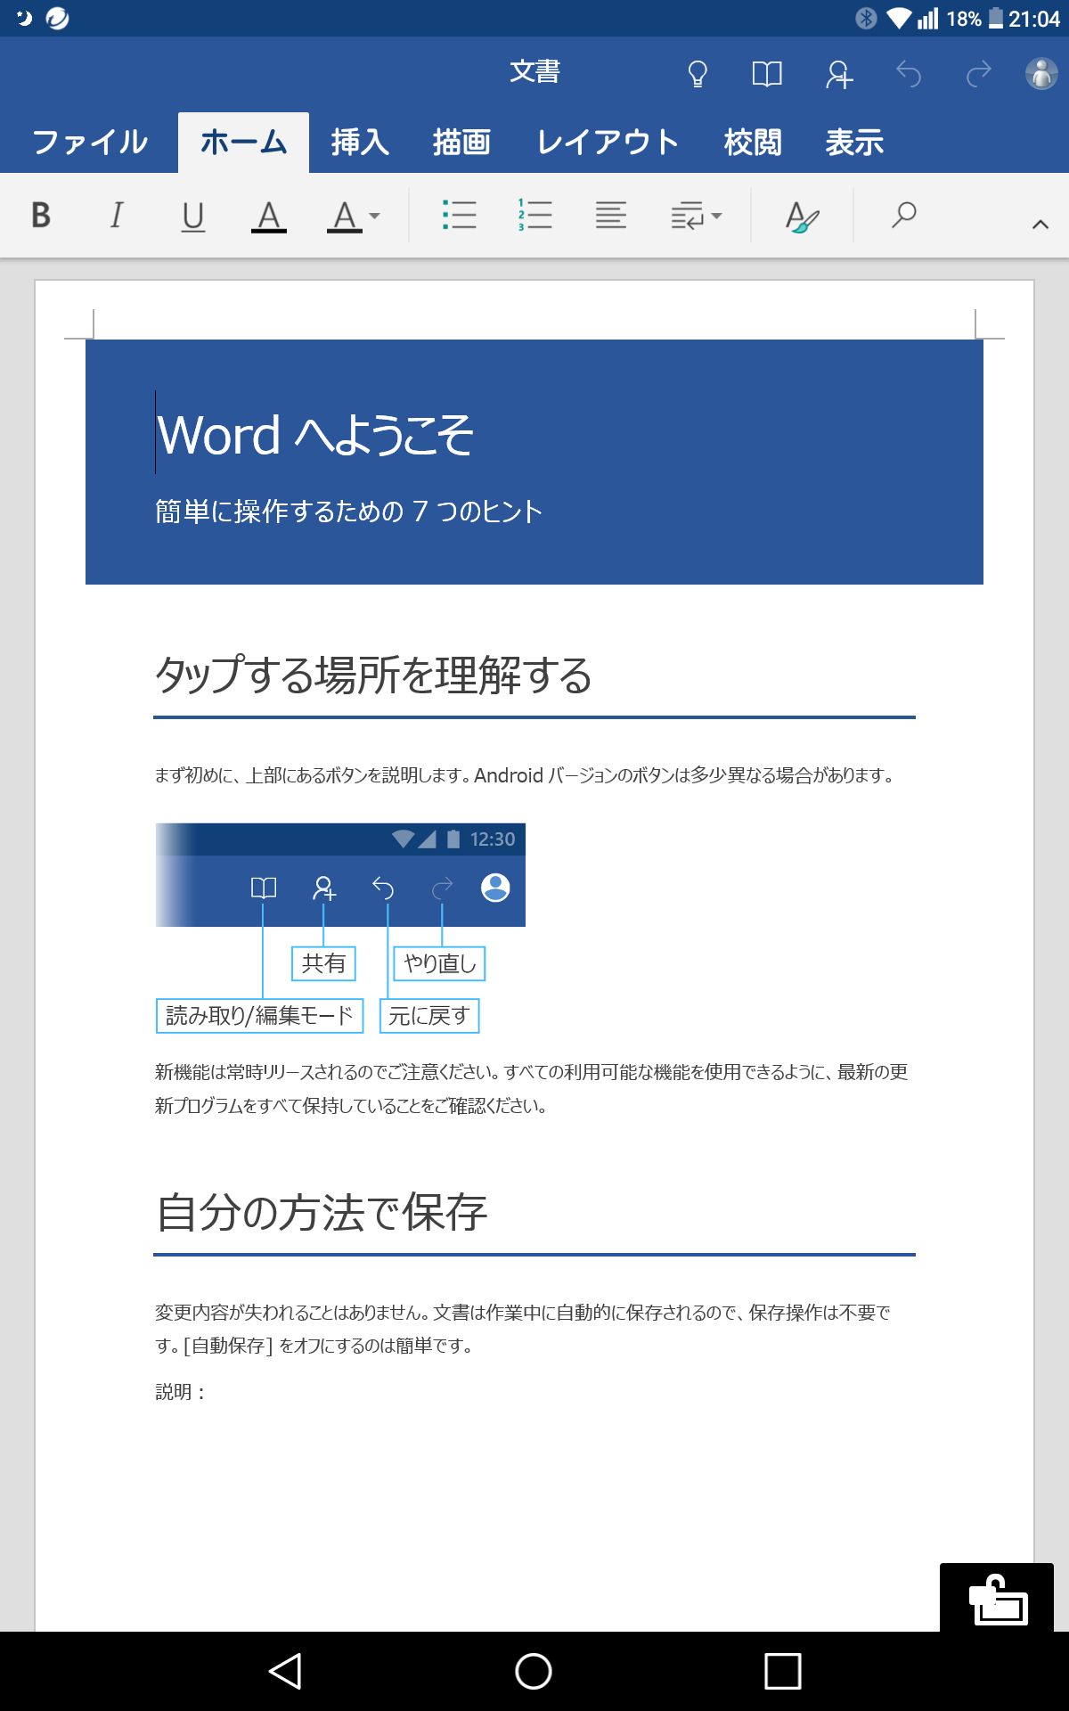Apply the text highlight color
The height and width of the screenshot is (1711, 1069).
point(269,216)
